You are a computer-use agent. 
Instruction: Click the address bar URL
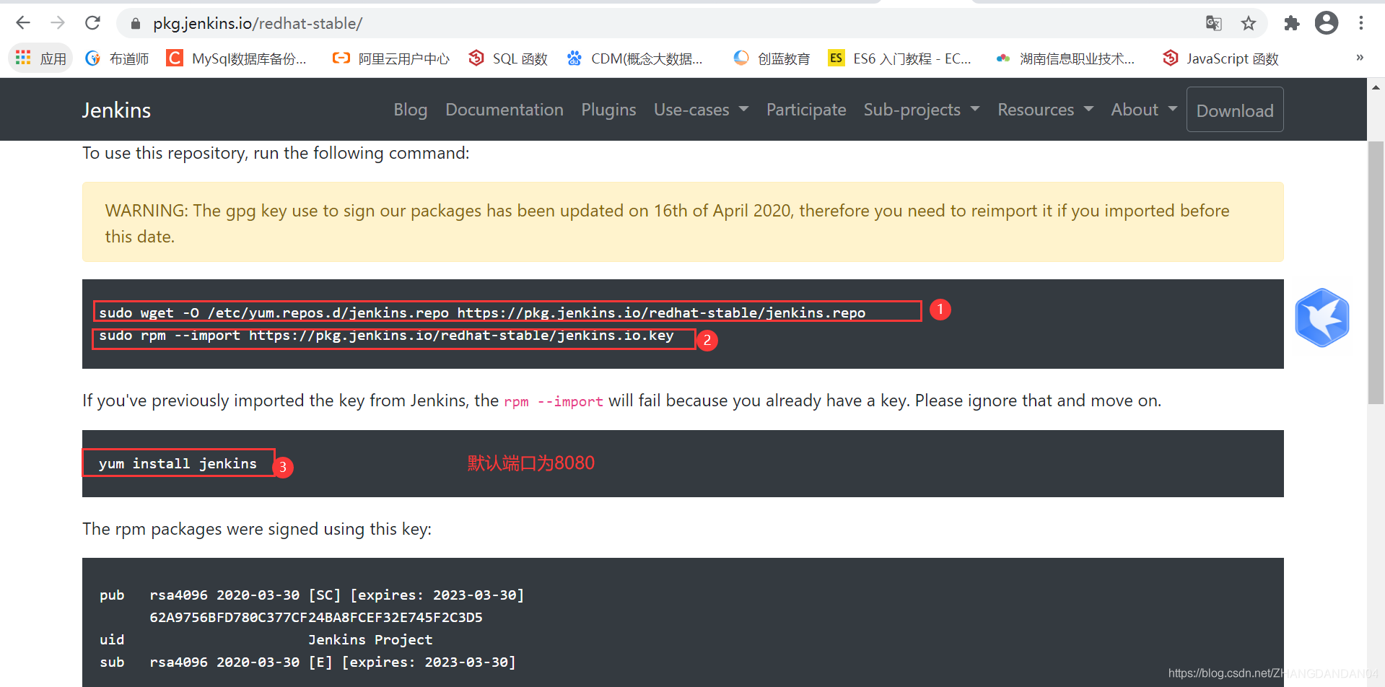point(258,24)
